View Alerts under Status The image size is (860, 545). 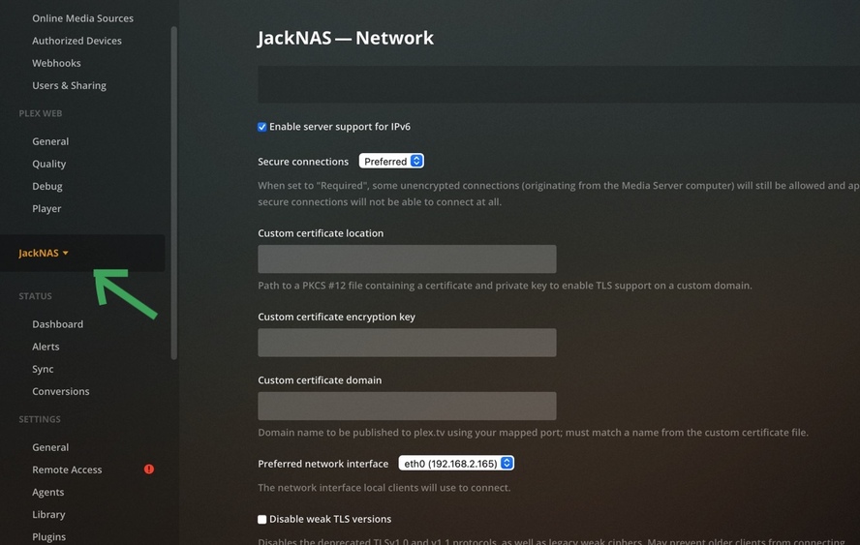click(x=46, y=347)
